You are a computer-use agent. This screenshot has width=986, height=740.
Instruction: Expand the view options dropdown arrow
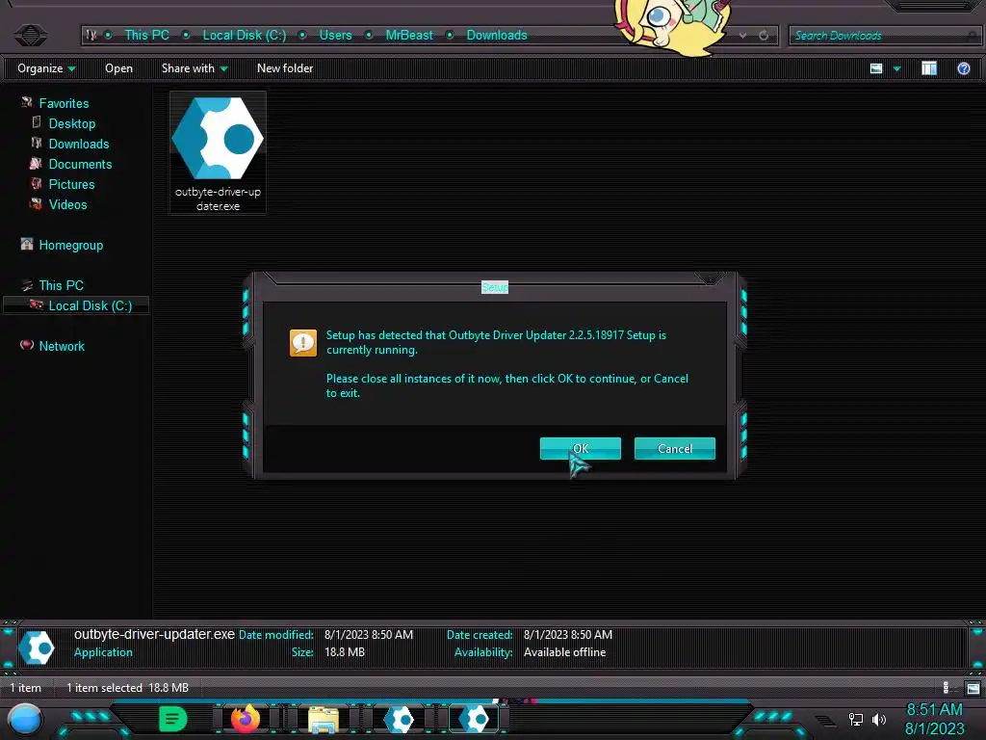(x=896, y=68)
